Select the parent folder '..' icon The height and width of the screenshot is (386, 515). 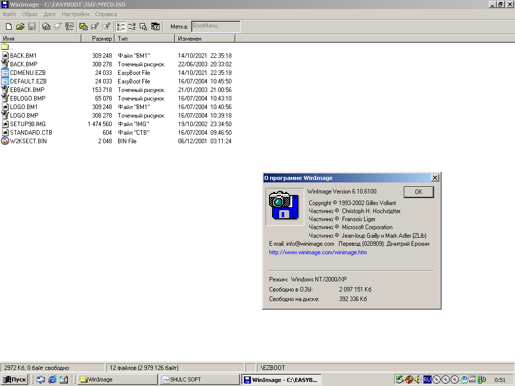(x=5, y=47)
